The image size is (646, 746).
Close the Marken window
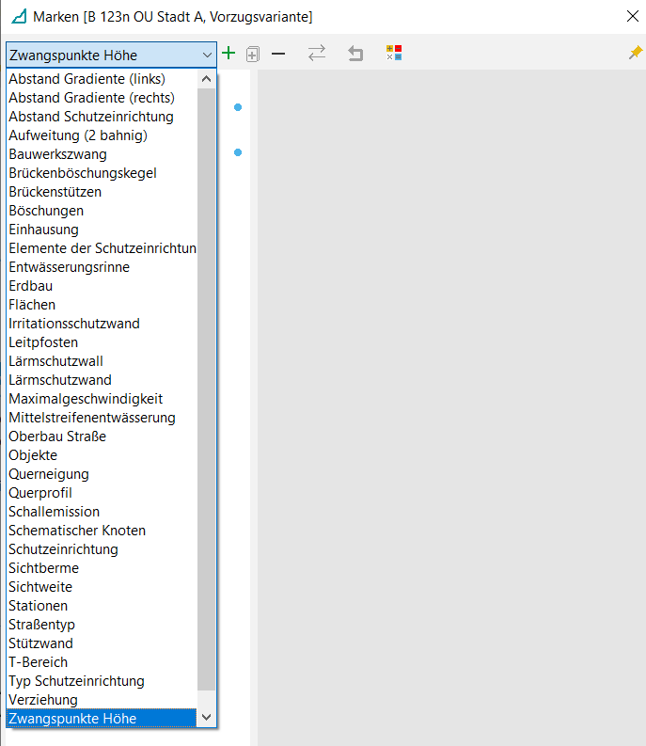tap(630, 16)
